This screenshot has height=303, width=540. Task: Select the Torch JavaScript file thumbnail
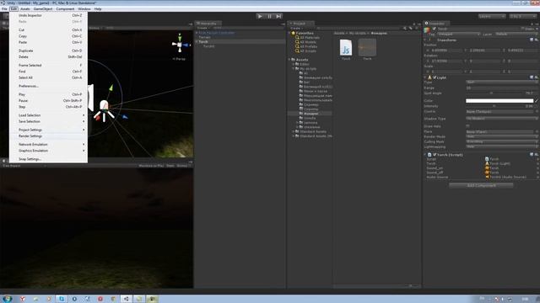[346, 48]
